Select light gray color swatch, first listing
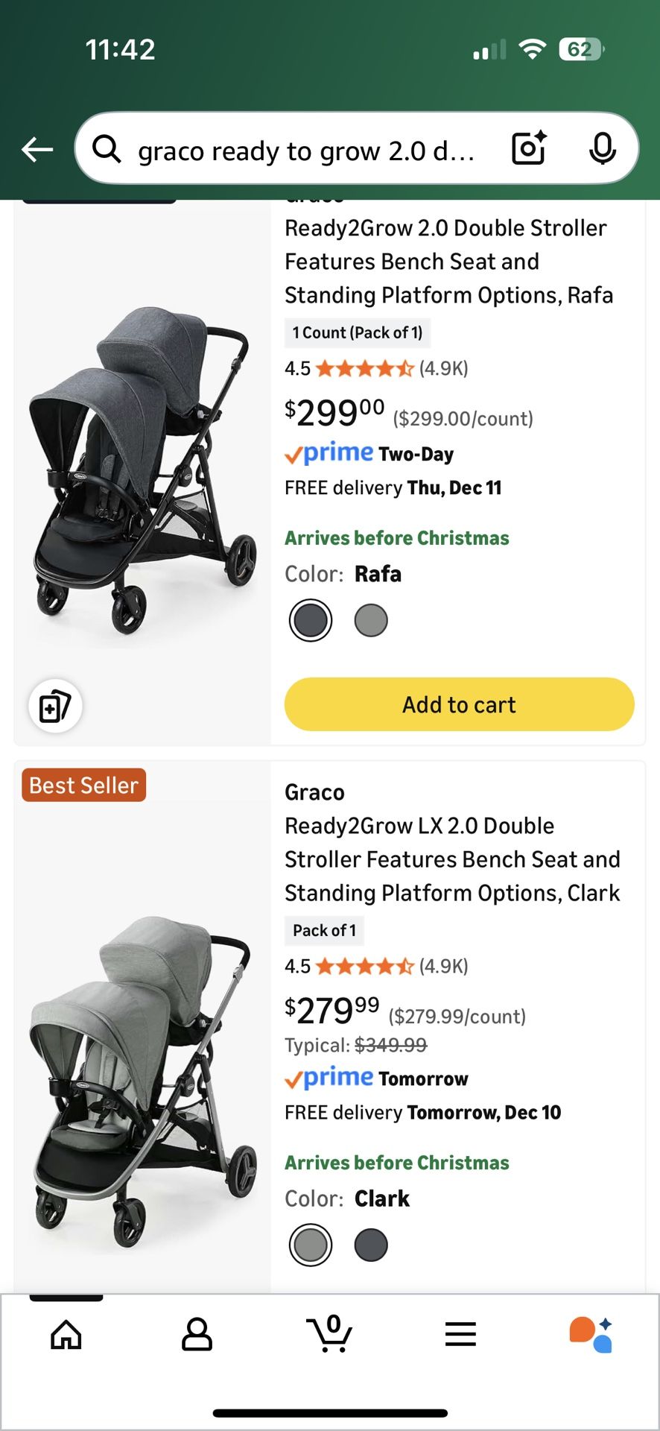The width and height of the screenshot is (660, 1431). tap(371, 620)
